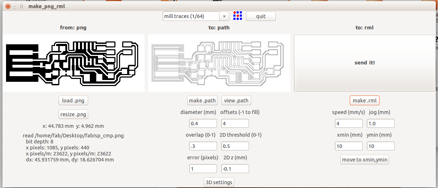Click the 'from: png' heading
This screenshot has width=438, height=188.
point(73,27)
